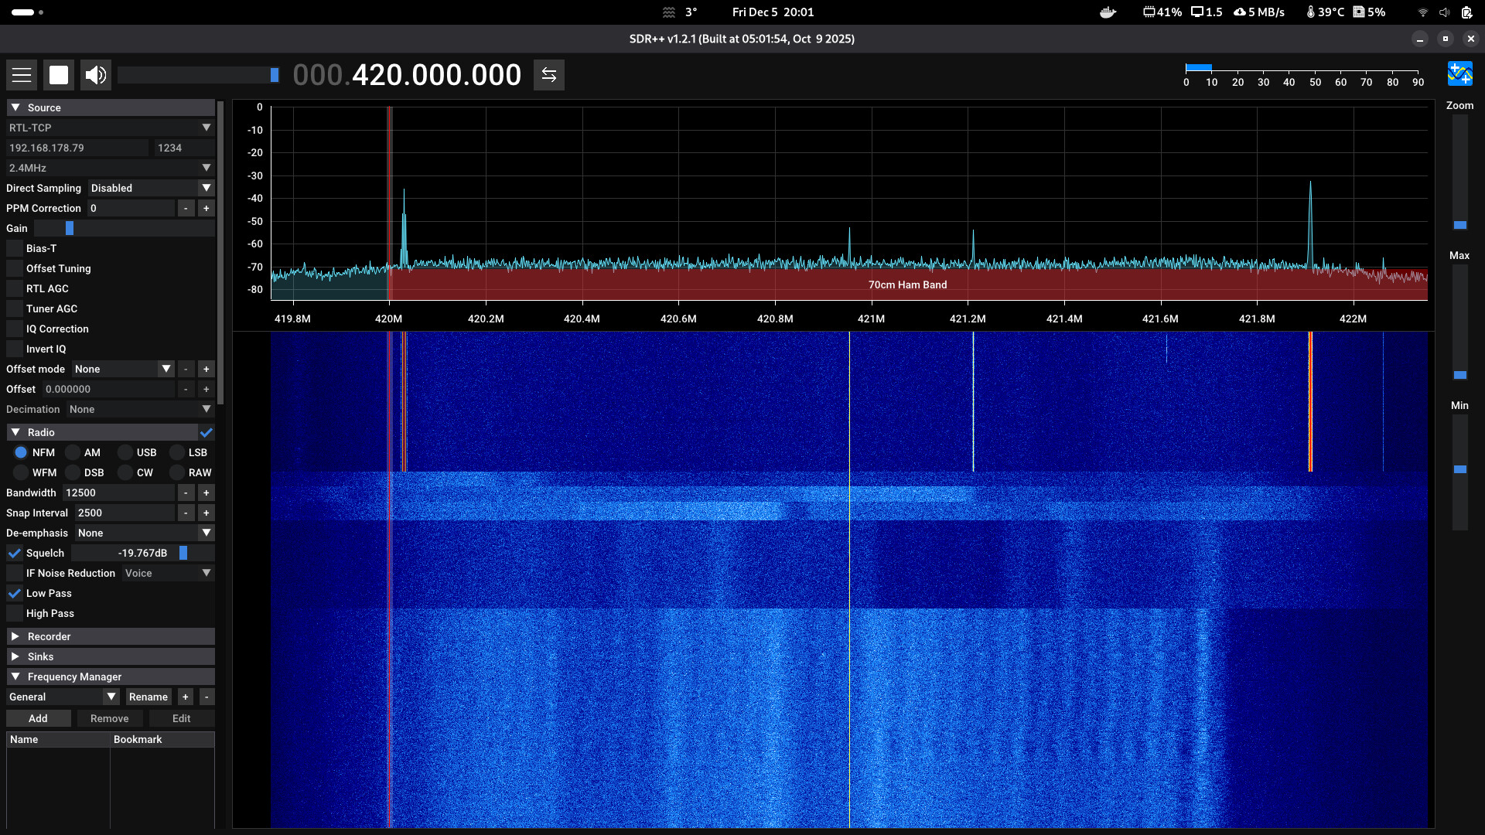This screenshot has height=835, width=1485.
Task: Select the WFM demodulation mode
Action: point(21,473)
